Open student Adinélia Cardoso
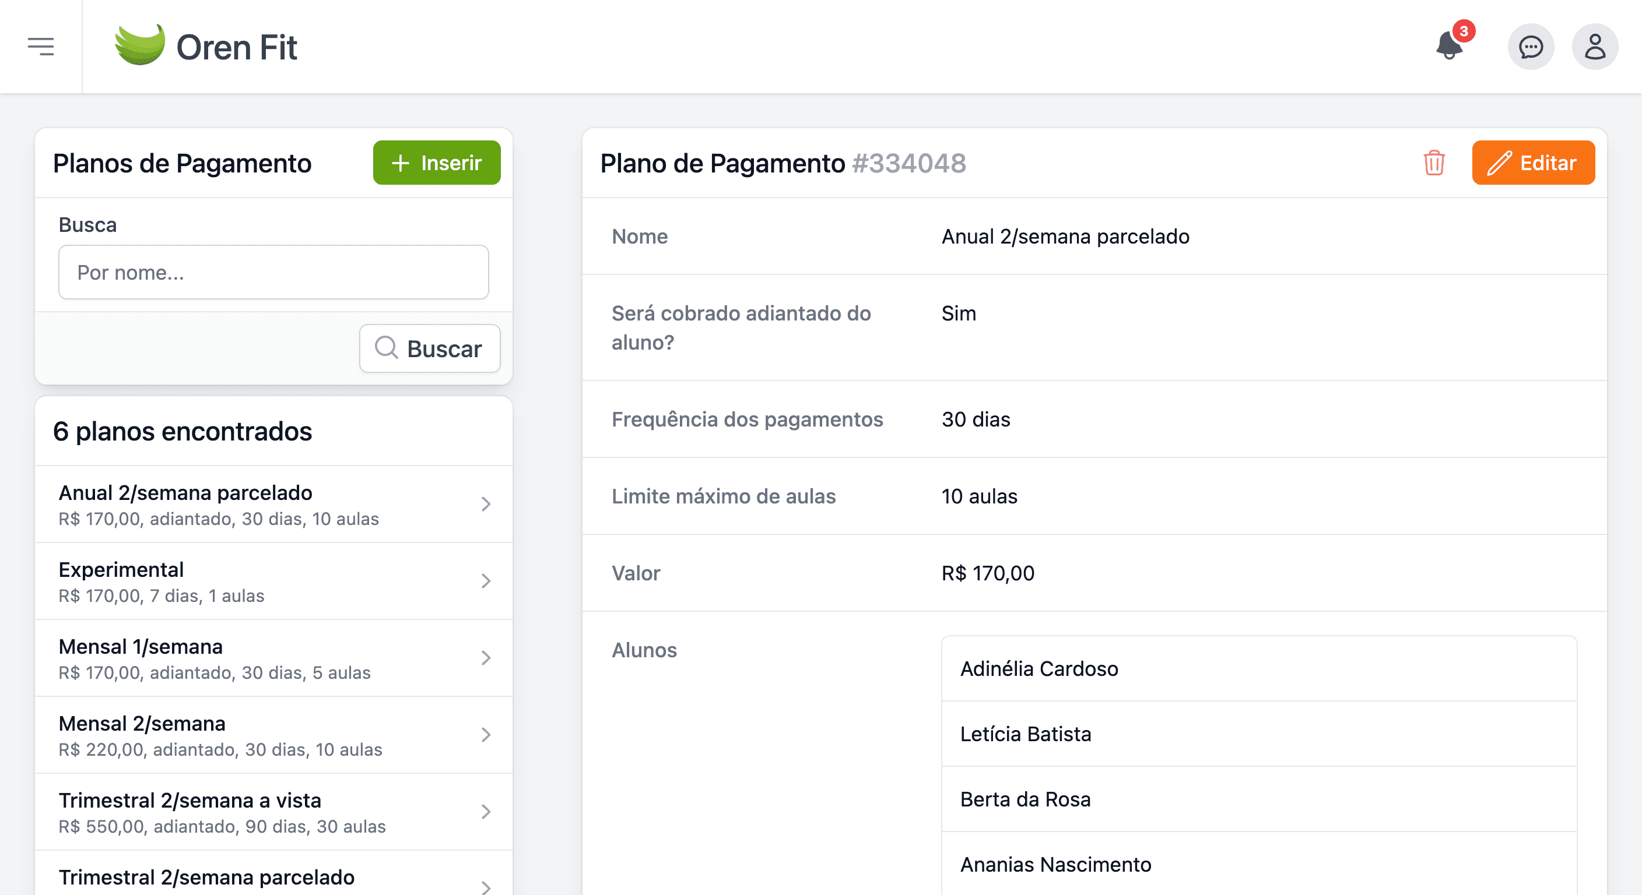 click(1259, 669)
